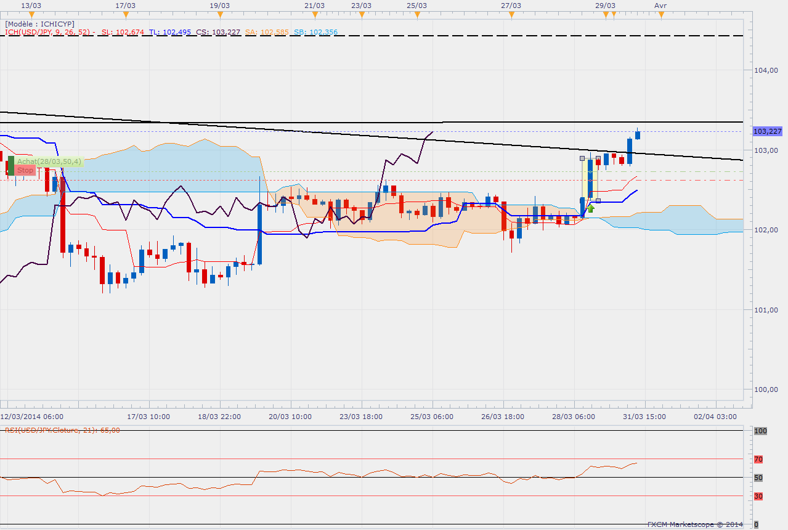Click the green Achat(28/03,50,4) order label
The height and width of the screenshot is (530, 788).
click(48, 161)
